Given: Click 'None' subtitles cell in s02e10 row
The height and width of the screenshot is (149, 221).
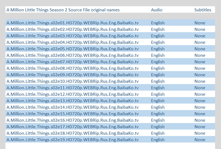Looking at the screenshot, I should coord(200,81).
